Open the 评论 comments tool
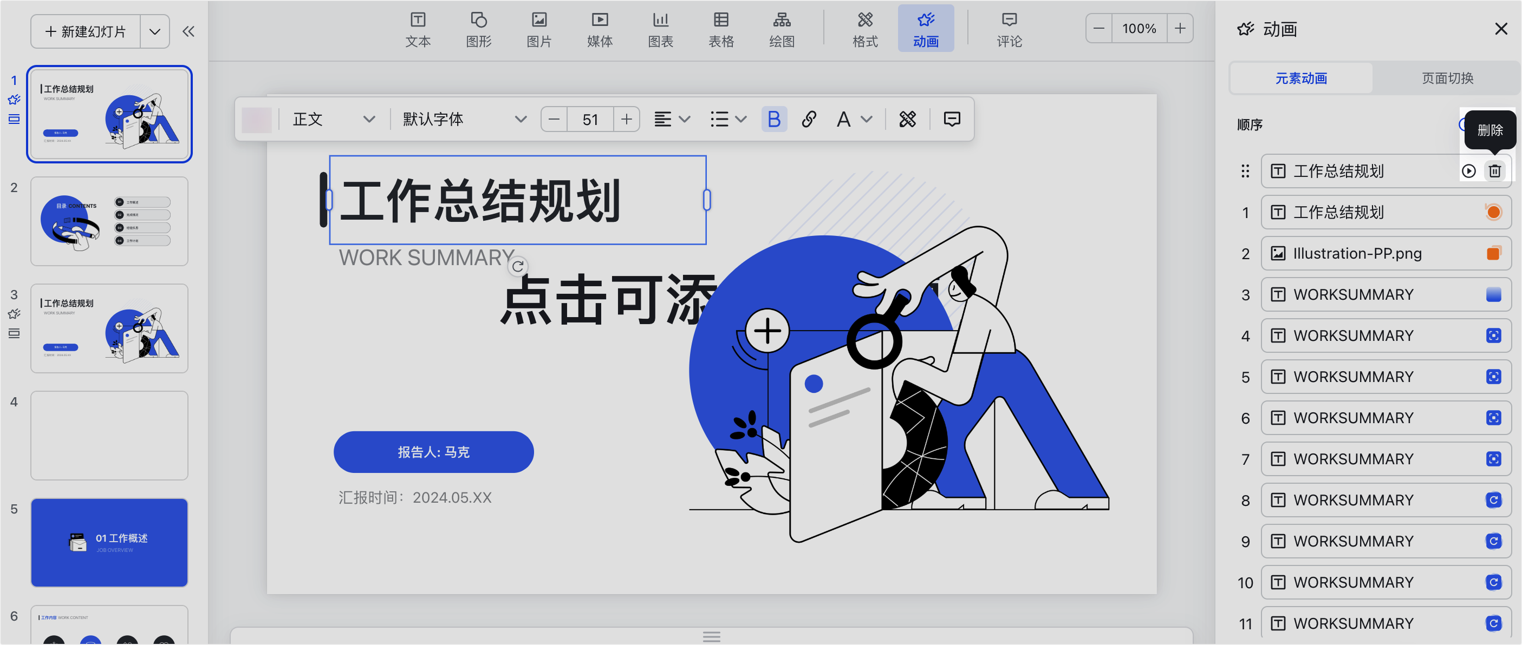The image size is (1522, 645). click(1009, 29)
